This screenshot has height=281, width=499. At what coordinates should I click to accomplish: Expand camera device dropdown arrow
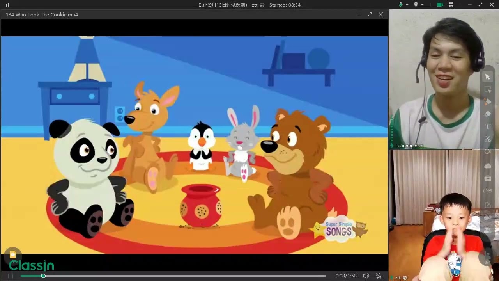click(x=423, y=5)
